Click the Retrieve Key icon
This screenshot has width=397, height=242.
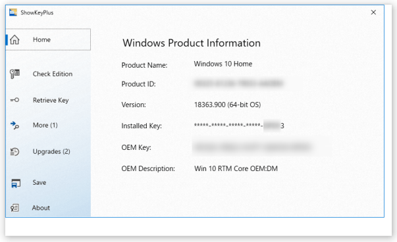click(x=14, y=100)
